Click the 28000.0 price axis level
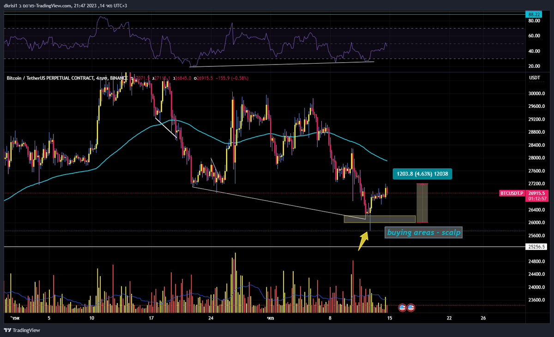 536,158
